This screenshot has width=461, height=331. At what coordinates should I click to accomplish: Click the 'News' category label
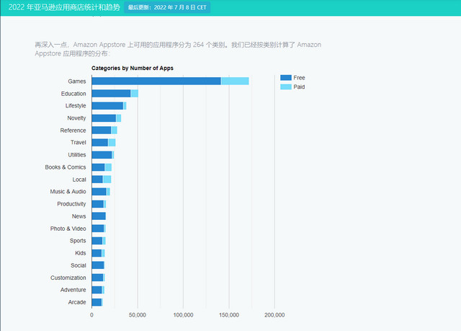coord(79,216)
